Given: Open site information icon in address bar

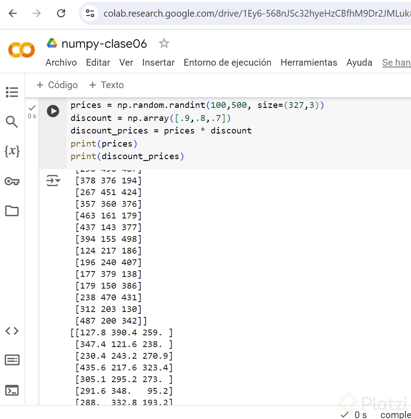Looking at the screenshot, I should coord(90,13).
